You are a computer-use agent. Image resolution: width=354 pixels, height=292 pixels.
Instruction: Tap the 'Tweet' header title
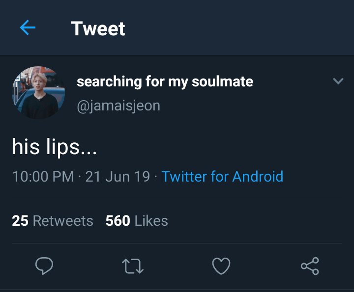(98, 28)
